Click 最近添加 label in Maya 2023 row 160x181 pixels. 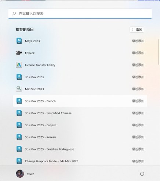pos(138,41)
